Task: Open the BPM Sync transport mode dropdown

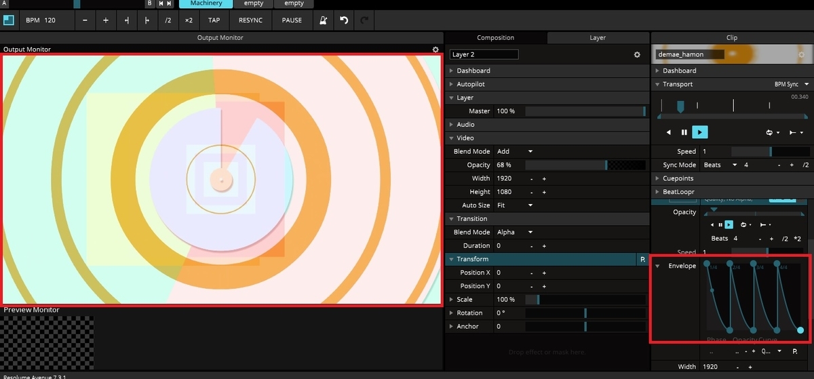Action: [791, 84]
